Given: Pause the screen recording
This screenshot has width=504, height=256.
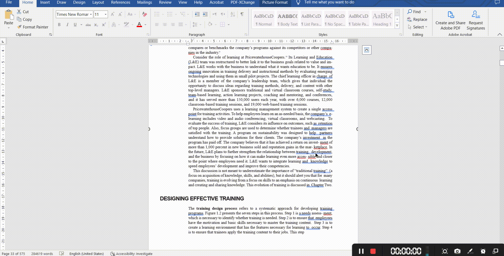Looking at the screenshot, I should click(x=361, y=251).
